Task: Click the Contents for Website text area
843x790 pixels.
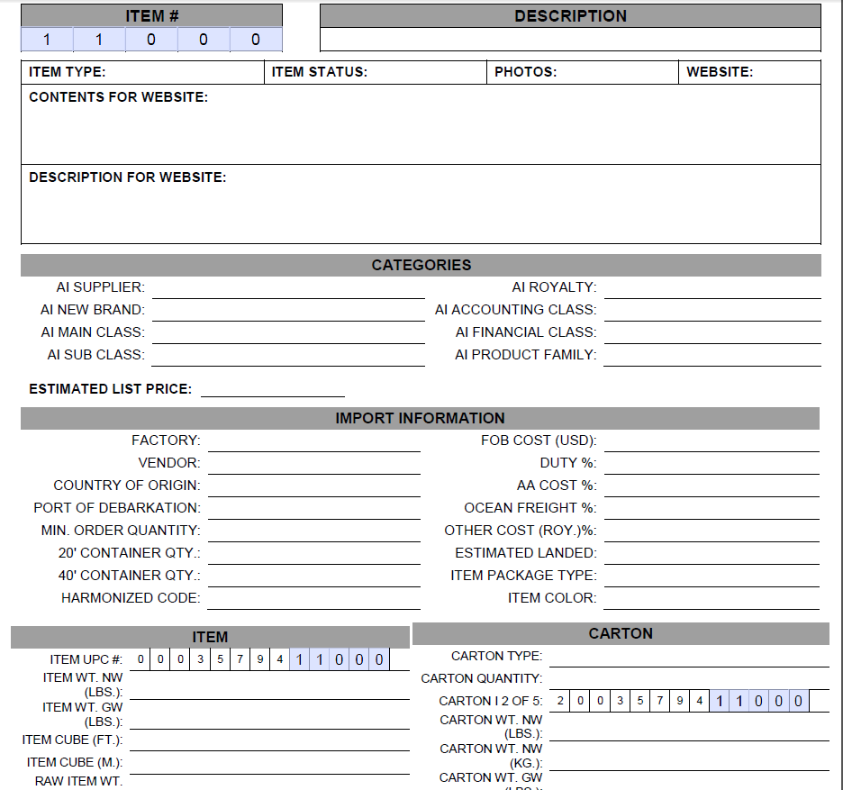Action: click(x=421, y=124)
